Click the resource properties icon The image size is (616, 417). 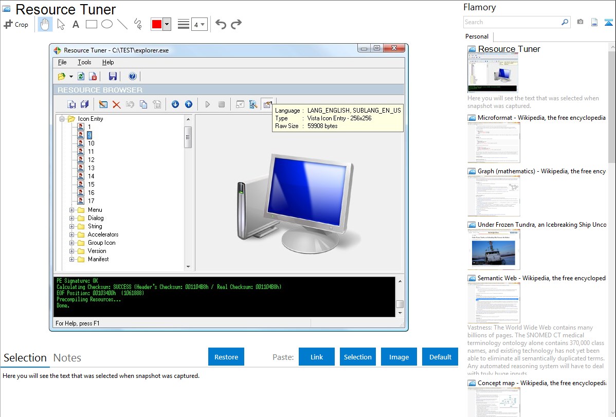point(267,104)
